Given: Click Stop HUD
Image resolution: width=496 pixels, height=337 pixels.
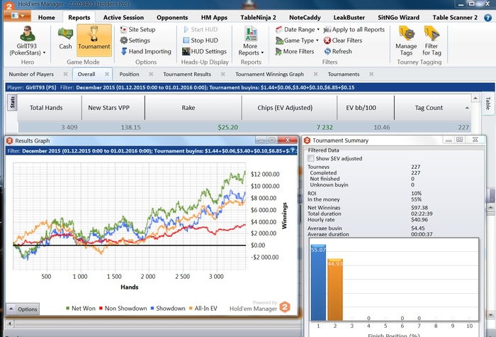Looking at the screenshot, I should click(201, 40).
